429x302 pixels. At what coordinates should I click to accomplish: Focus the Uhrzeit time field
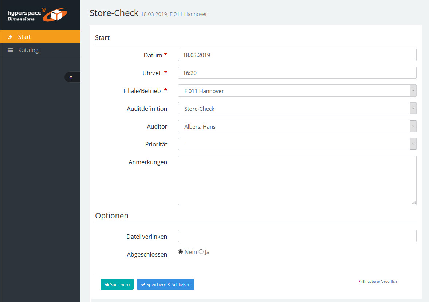tap(297, 73)
